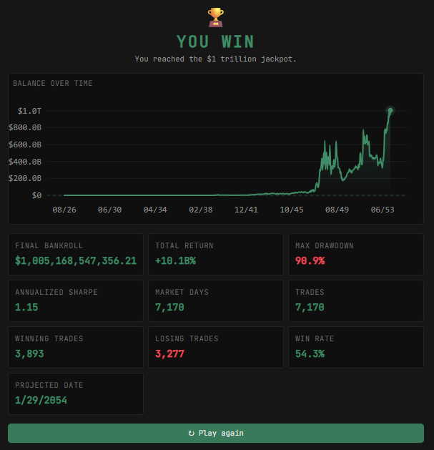Viewport: 434px width, 450px height.
Task: Click the TOTAL RETURN label
Action: (184, 245)
